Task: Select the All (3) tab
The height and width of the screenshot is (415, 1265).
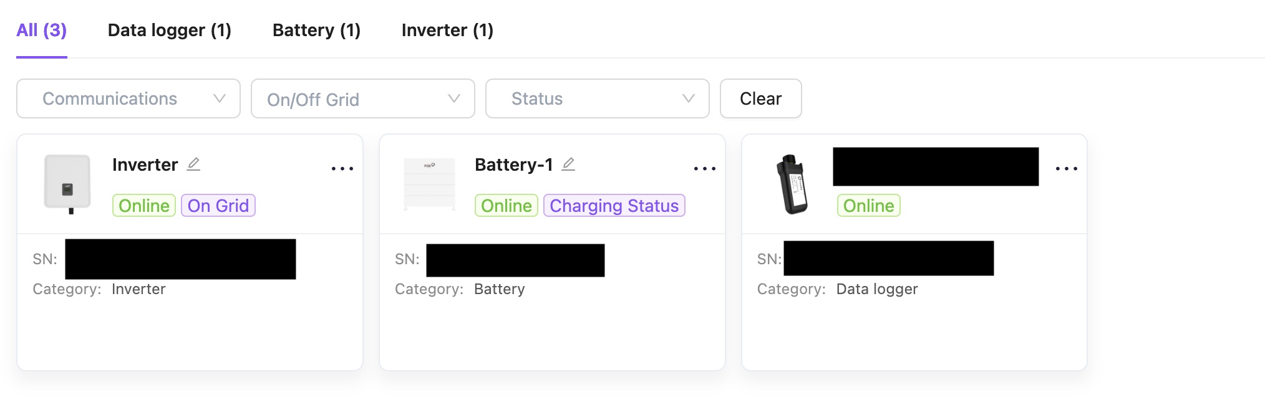Action: [x=41, y=30]
